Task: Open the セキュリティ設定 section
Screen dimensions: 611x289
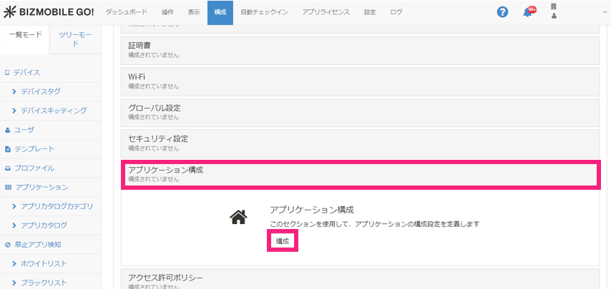Action: (359, 143)
